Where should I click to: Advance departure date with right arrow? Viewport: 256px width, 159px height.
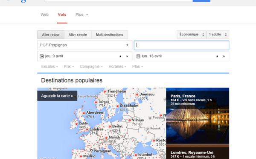tap(127, 56)
